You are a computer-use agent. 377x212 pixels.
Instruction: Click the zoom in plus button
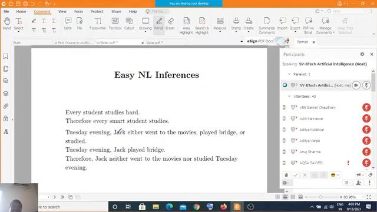(x=341, y=197)
